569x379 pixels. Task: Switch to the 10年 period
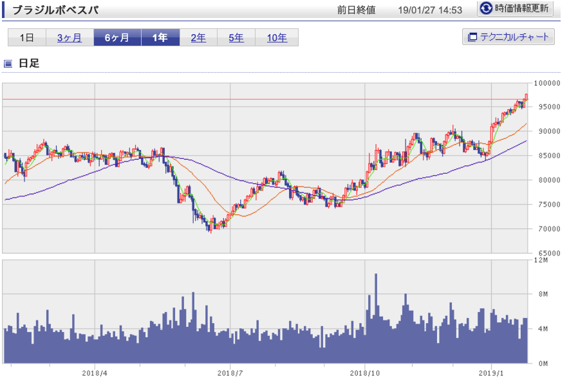pos(277,38)
